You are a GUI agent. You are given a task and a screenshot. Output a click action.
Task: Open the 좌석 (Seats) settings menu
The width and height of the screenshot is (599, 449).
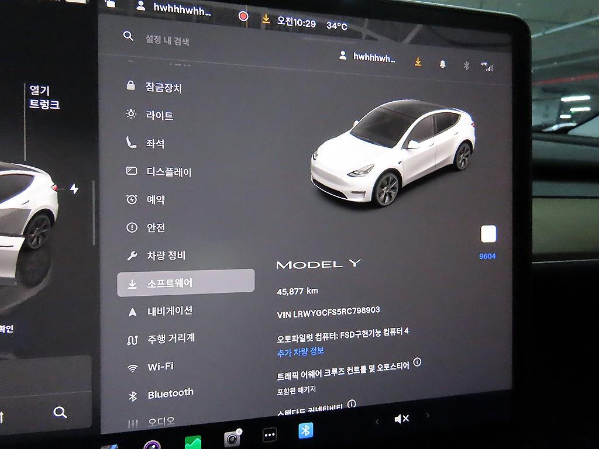tap(146, 143)
